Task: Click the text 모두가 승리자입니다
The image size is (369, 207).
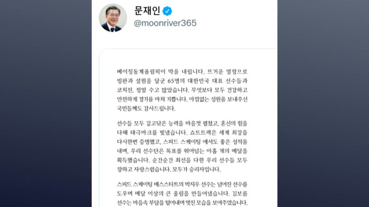Action: (x=196, y=169)
